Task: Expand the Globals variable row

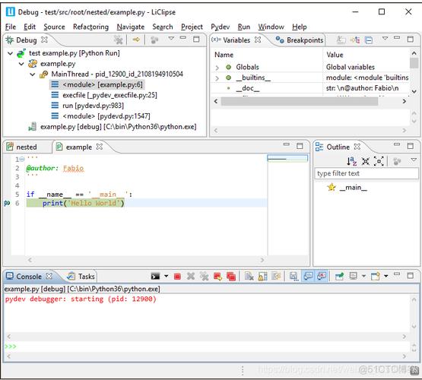Action: click(x=217, y=68)
